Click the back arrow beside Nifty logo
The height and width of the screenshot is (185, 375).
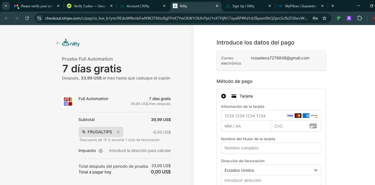pos(58,43)
